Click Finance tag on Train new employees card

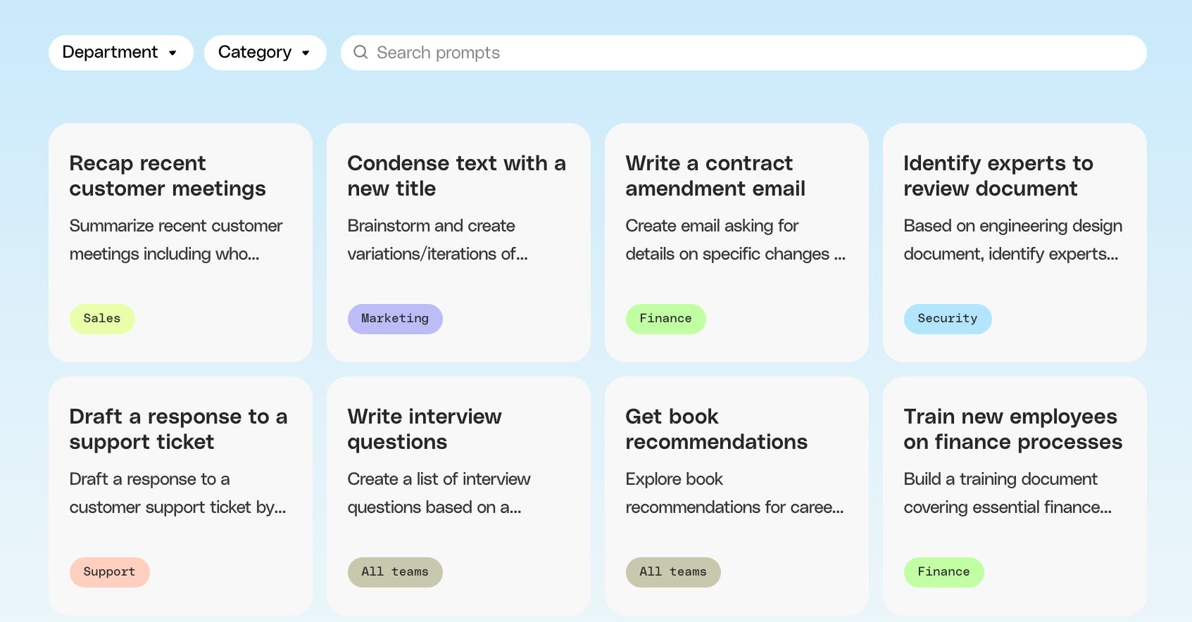[943, 572]
